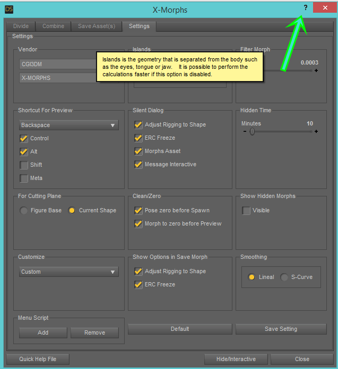Click the Minutes slider handle
The image size is (338, 369).
point(252,131)
